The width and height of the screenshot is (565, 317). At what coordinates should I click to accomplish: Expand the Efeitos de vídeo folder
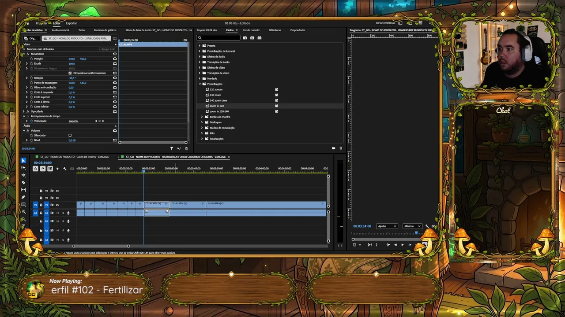200,67
